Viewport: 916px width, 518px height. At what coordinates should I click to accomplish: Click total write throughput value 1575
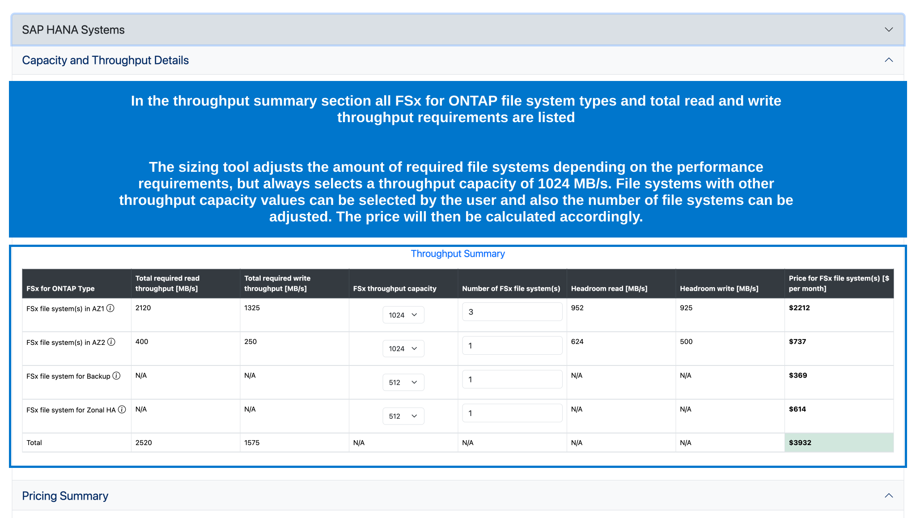252,443
